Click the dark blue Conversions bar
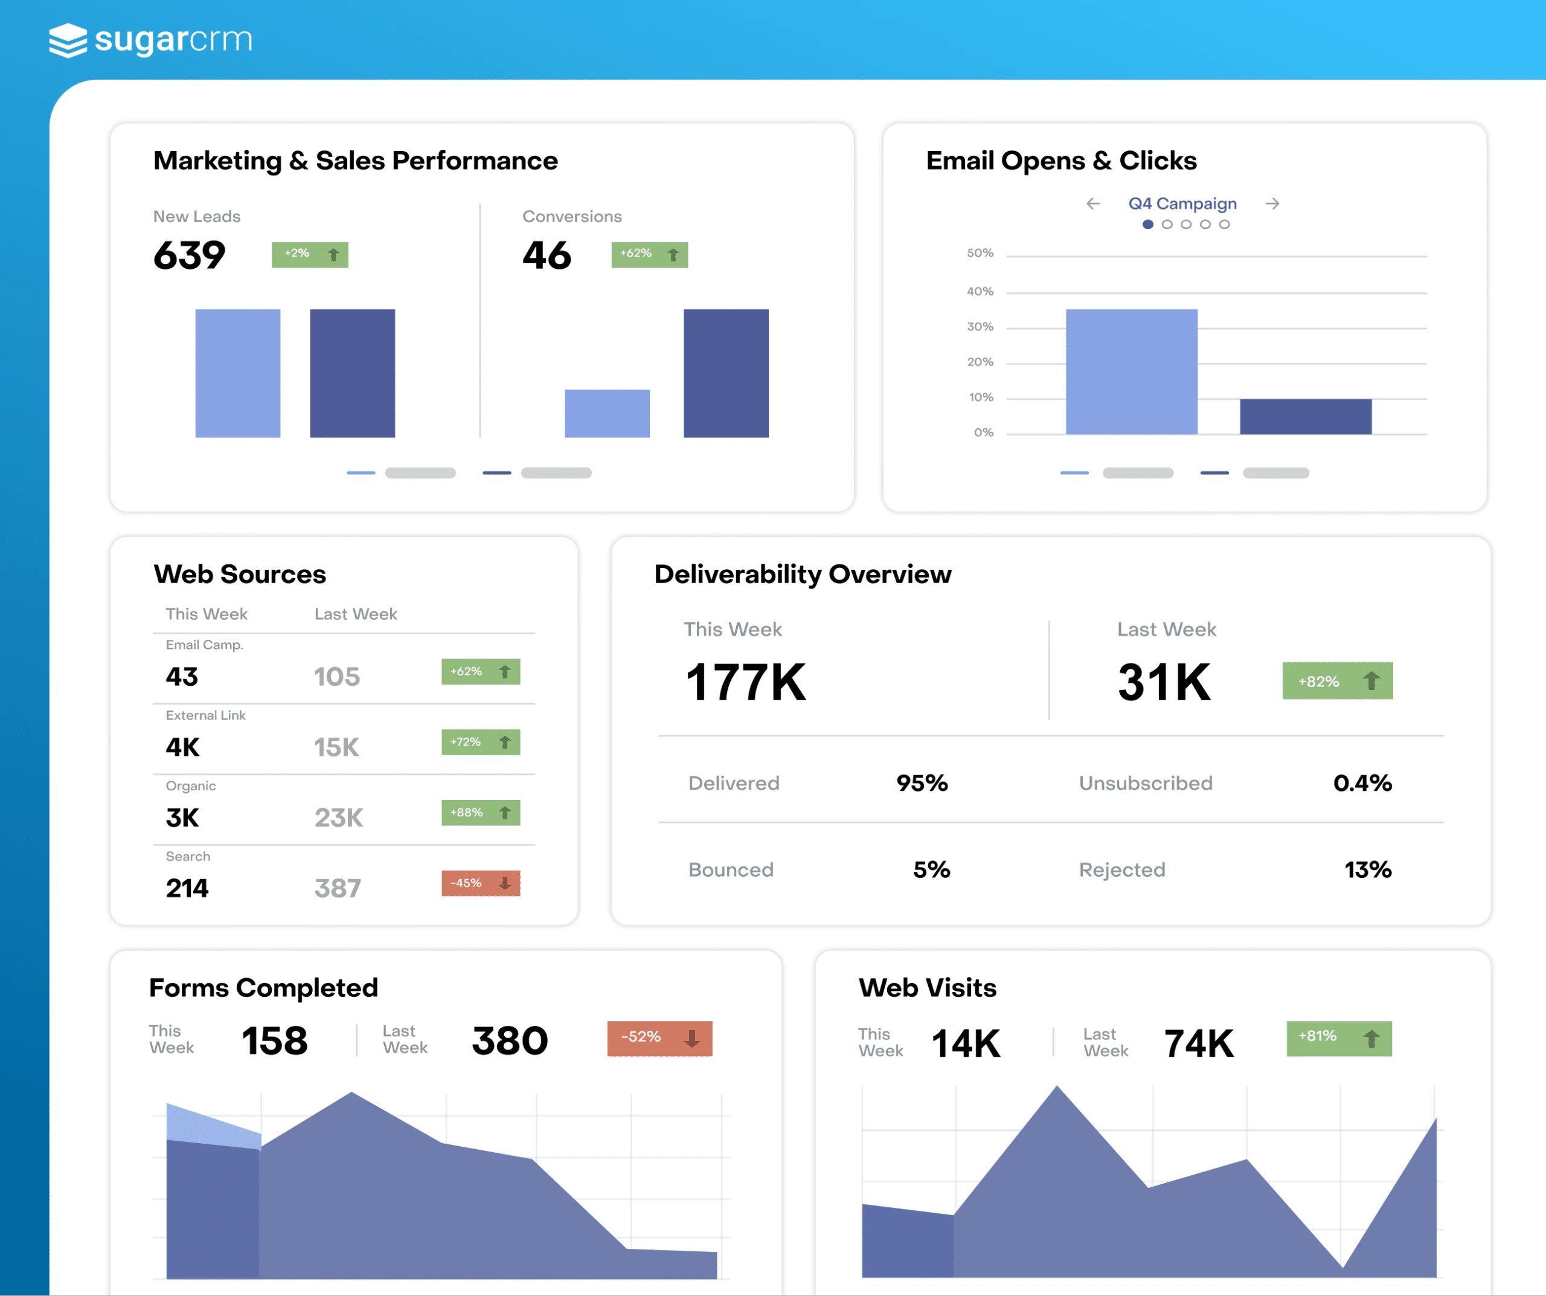 click(x=726, y=373)
